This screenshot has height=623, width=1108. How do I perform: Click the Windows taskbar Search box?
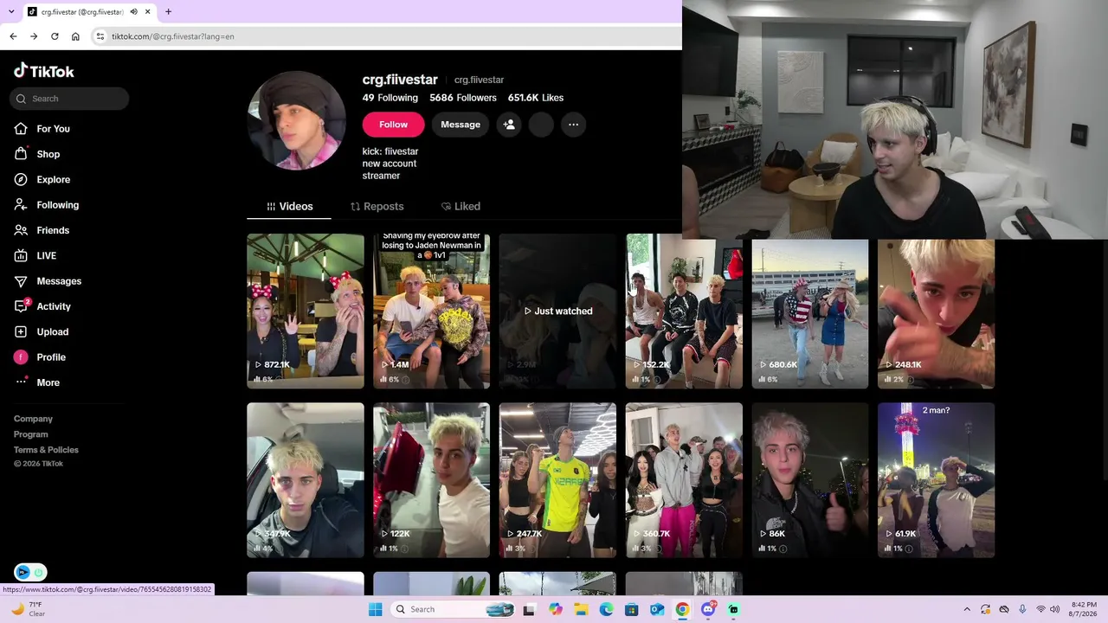tap(454, 609)
